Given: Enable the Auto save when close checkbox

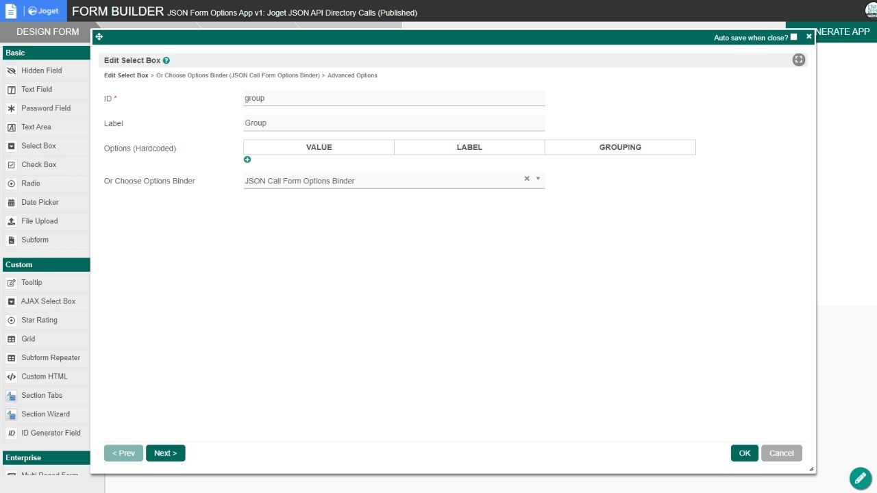Looking at the screenshot, I should pyautogui.click(x=793, y=37).
